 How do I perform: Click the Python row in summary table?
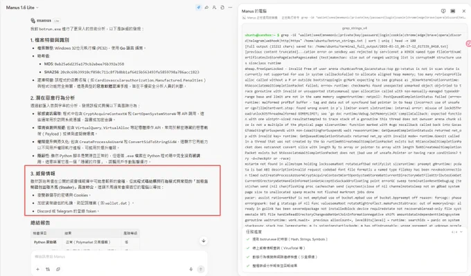[x=85, y=242]
